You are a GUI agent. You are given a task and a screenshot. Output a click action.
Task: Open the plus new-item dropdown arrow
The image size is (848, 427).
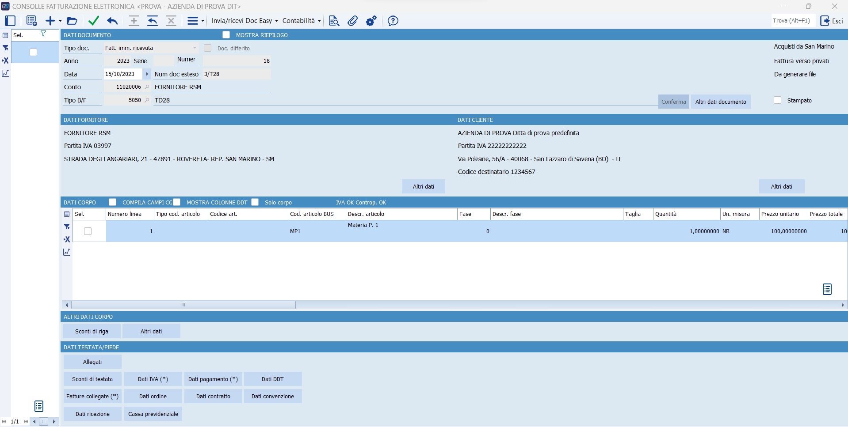60,21
